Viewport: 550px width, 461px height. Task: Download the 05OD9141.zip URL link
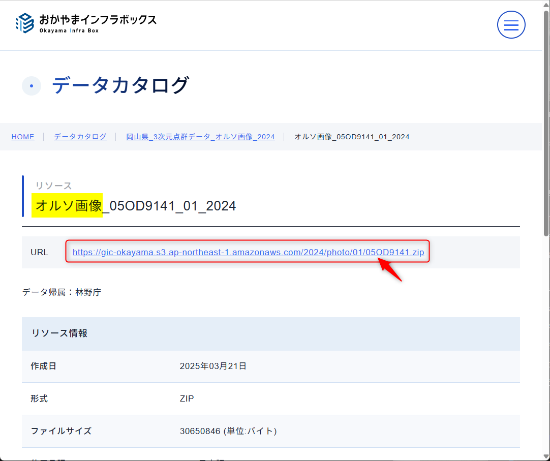point(248,252)
